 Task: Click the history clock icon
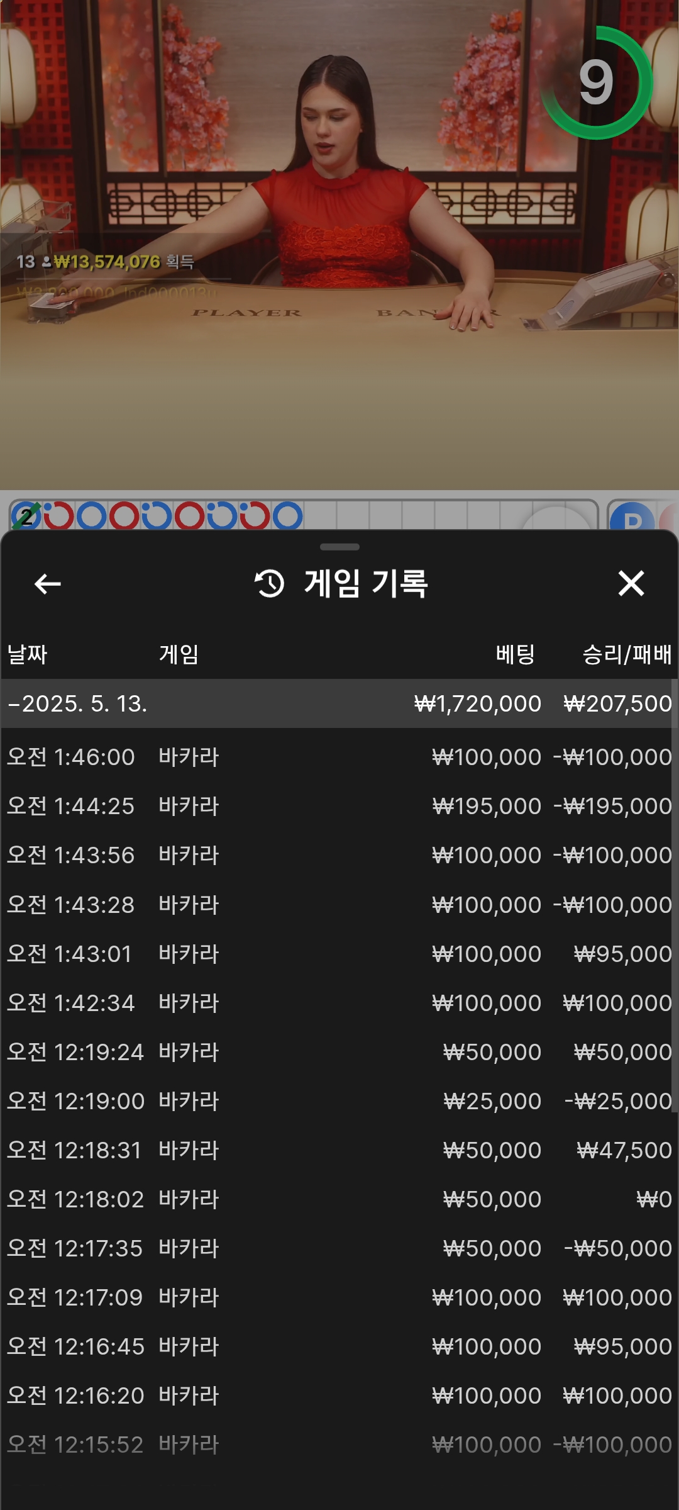click(x=270, y=583)
